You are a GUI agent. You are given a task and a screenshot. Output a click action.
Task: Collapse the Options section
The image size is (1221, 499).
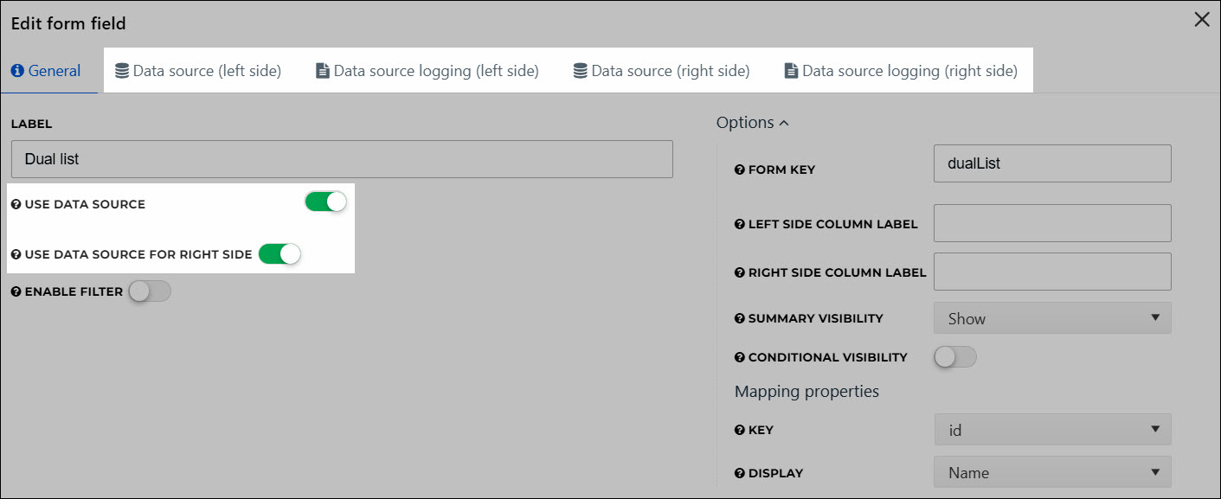[752, 123]
